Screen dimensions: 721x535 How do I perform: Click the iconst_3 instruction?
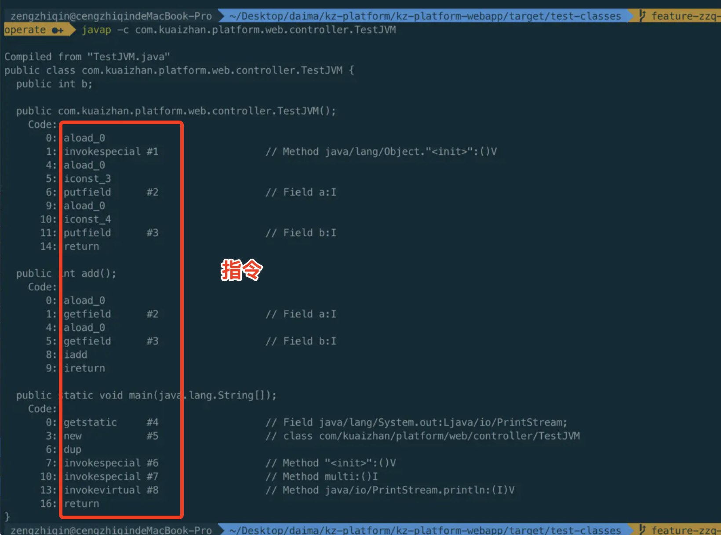point(87,179)
